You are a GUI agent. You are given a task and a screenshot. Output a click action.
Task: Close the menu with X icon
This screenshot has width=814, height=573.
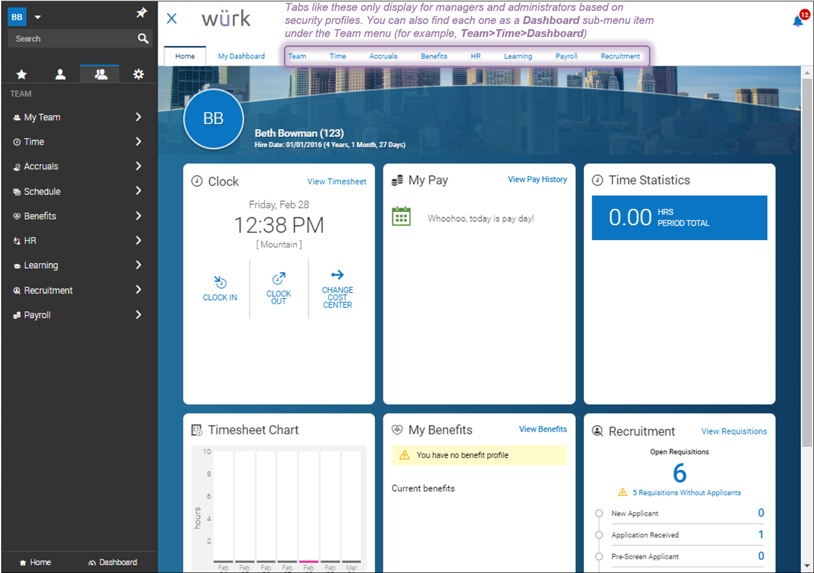tap(172, 18)
